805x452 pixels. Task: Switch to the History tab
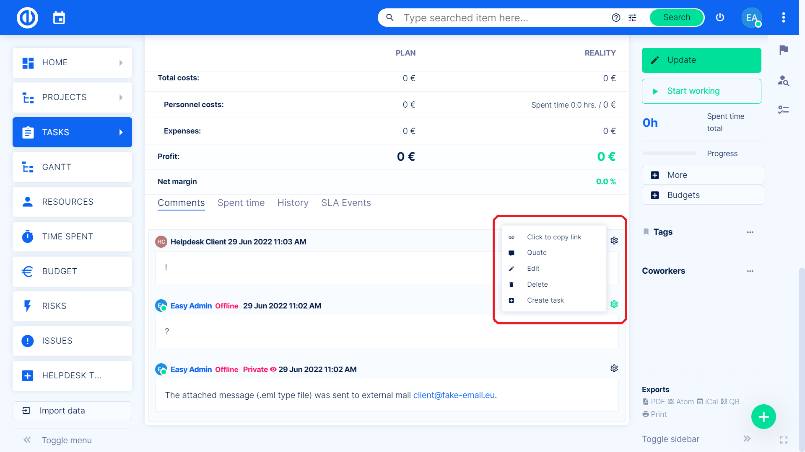293,203
